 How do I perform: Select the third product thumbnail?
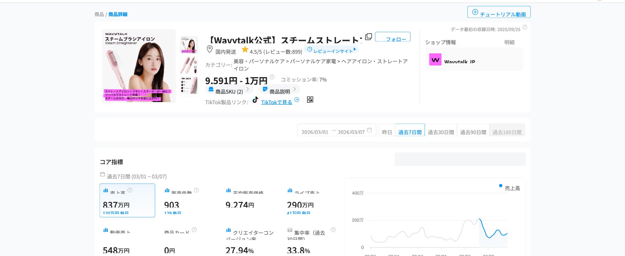189,85
